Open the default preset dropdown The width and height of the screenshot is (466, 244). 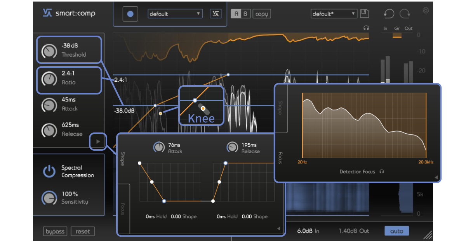point(175,14)
